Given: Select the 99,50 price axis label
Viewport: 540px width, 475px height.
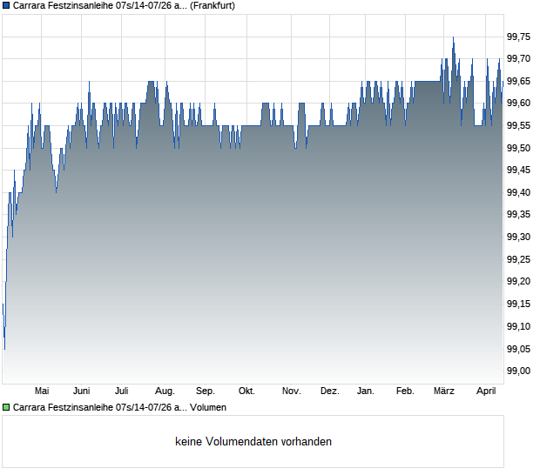Looking at the screenshot, I should pyautogui.click(x=519, y=148).
